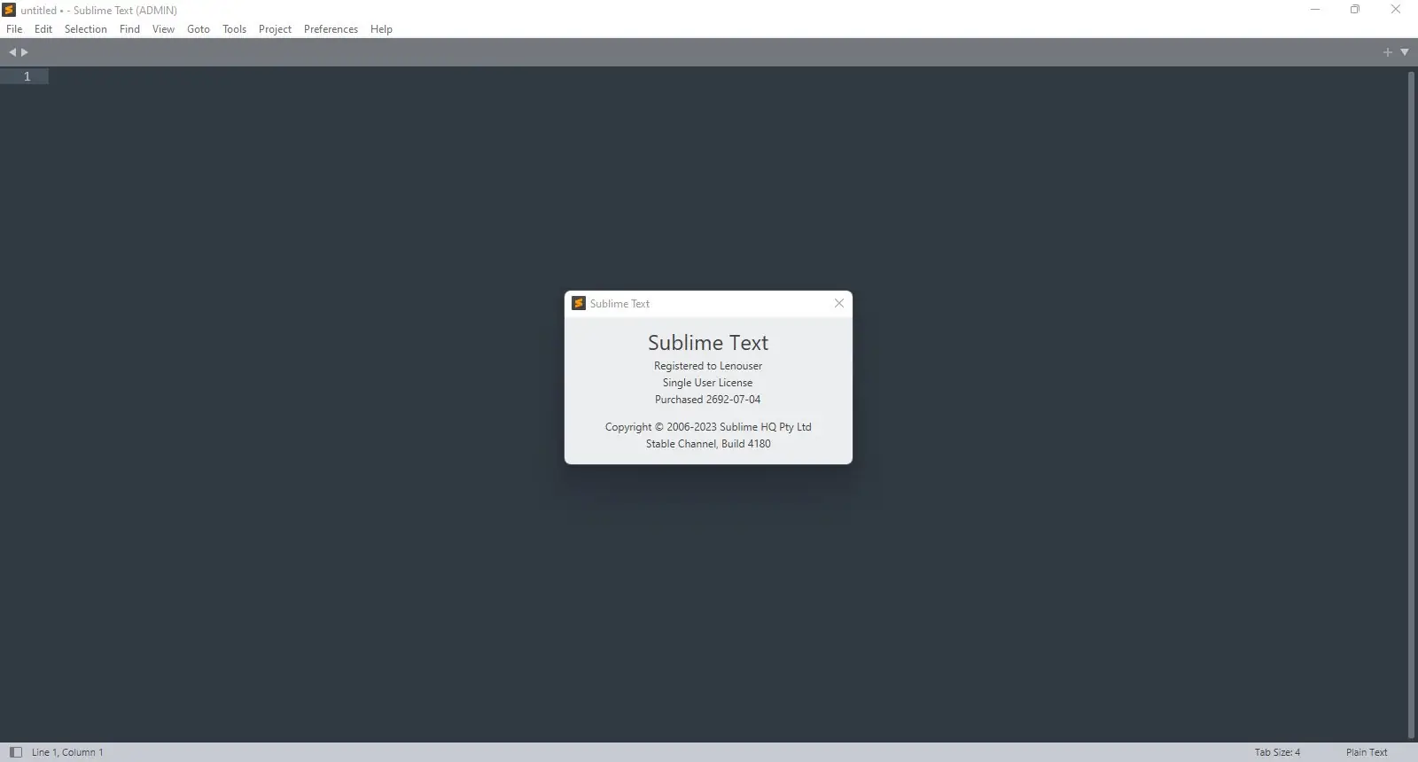The width and height of the screenshot is (1418, 762).
Task: Click the Line 1, Column 1 status text
Action: (67, 752)
